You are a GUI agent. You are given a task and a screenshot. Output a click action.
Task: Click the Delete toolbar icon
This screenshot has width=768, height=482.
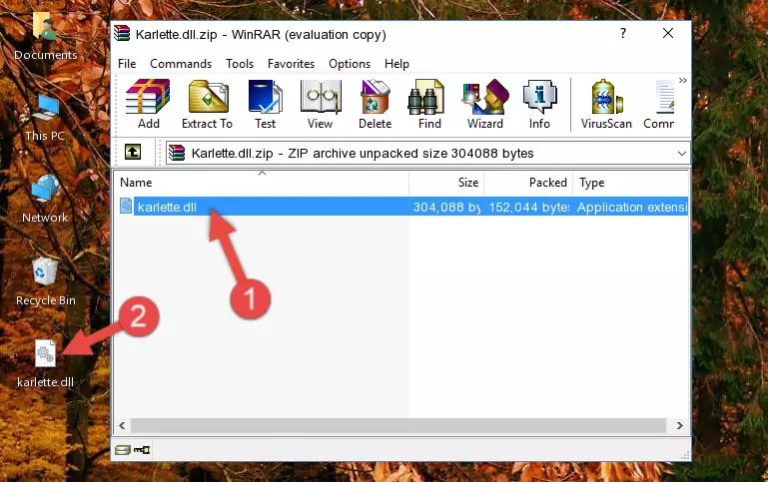point(376,104)
